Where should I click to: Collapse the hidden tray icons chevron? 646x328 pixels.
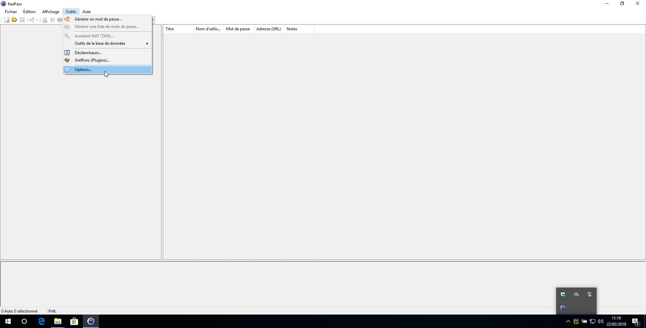tap(568, 321)
